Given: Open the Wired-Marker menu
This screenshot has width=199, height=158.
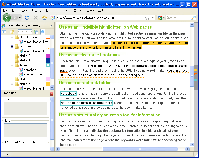Looking at the screenshot, I should (x=74, y=10).
